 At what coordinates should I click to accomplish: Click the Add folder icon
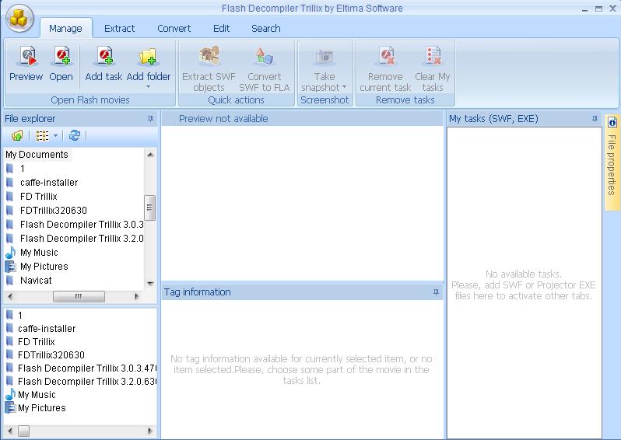pos(148,56)
